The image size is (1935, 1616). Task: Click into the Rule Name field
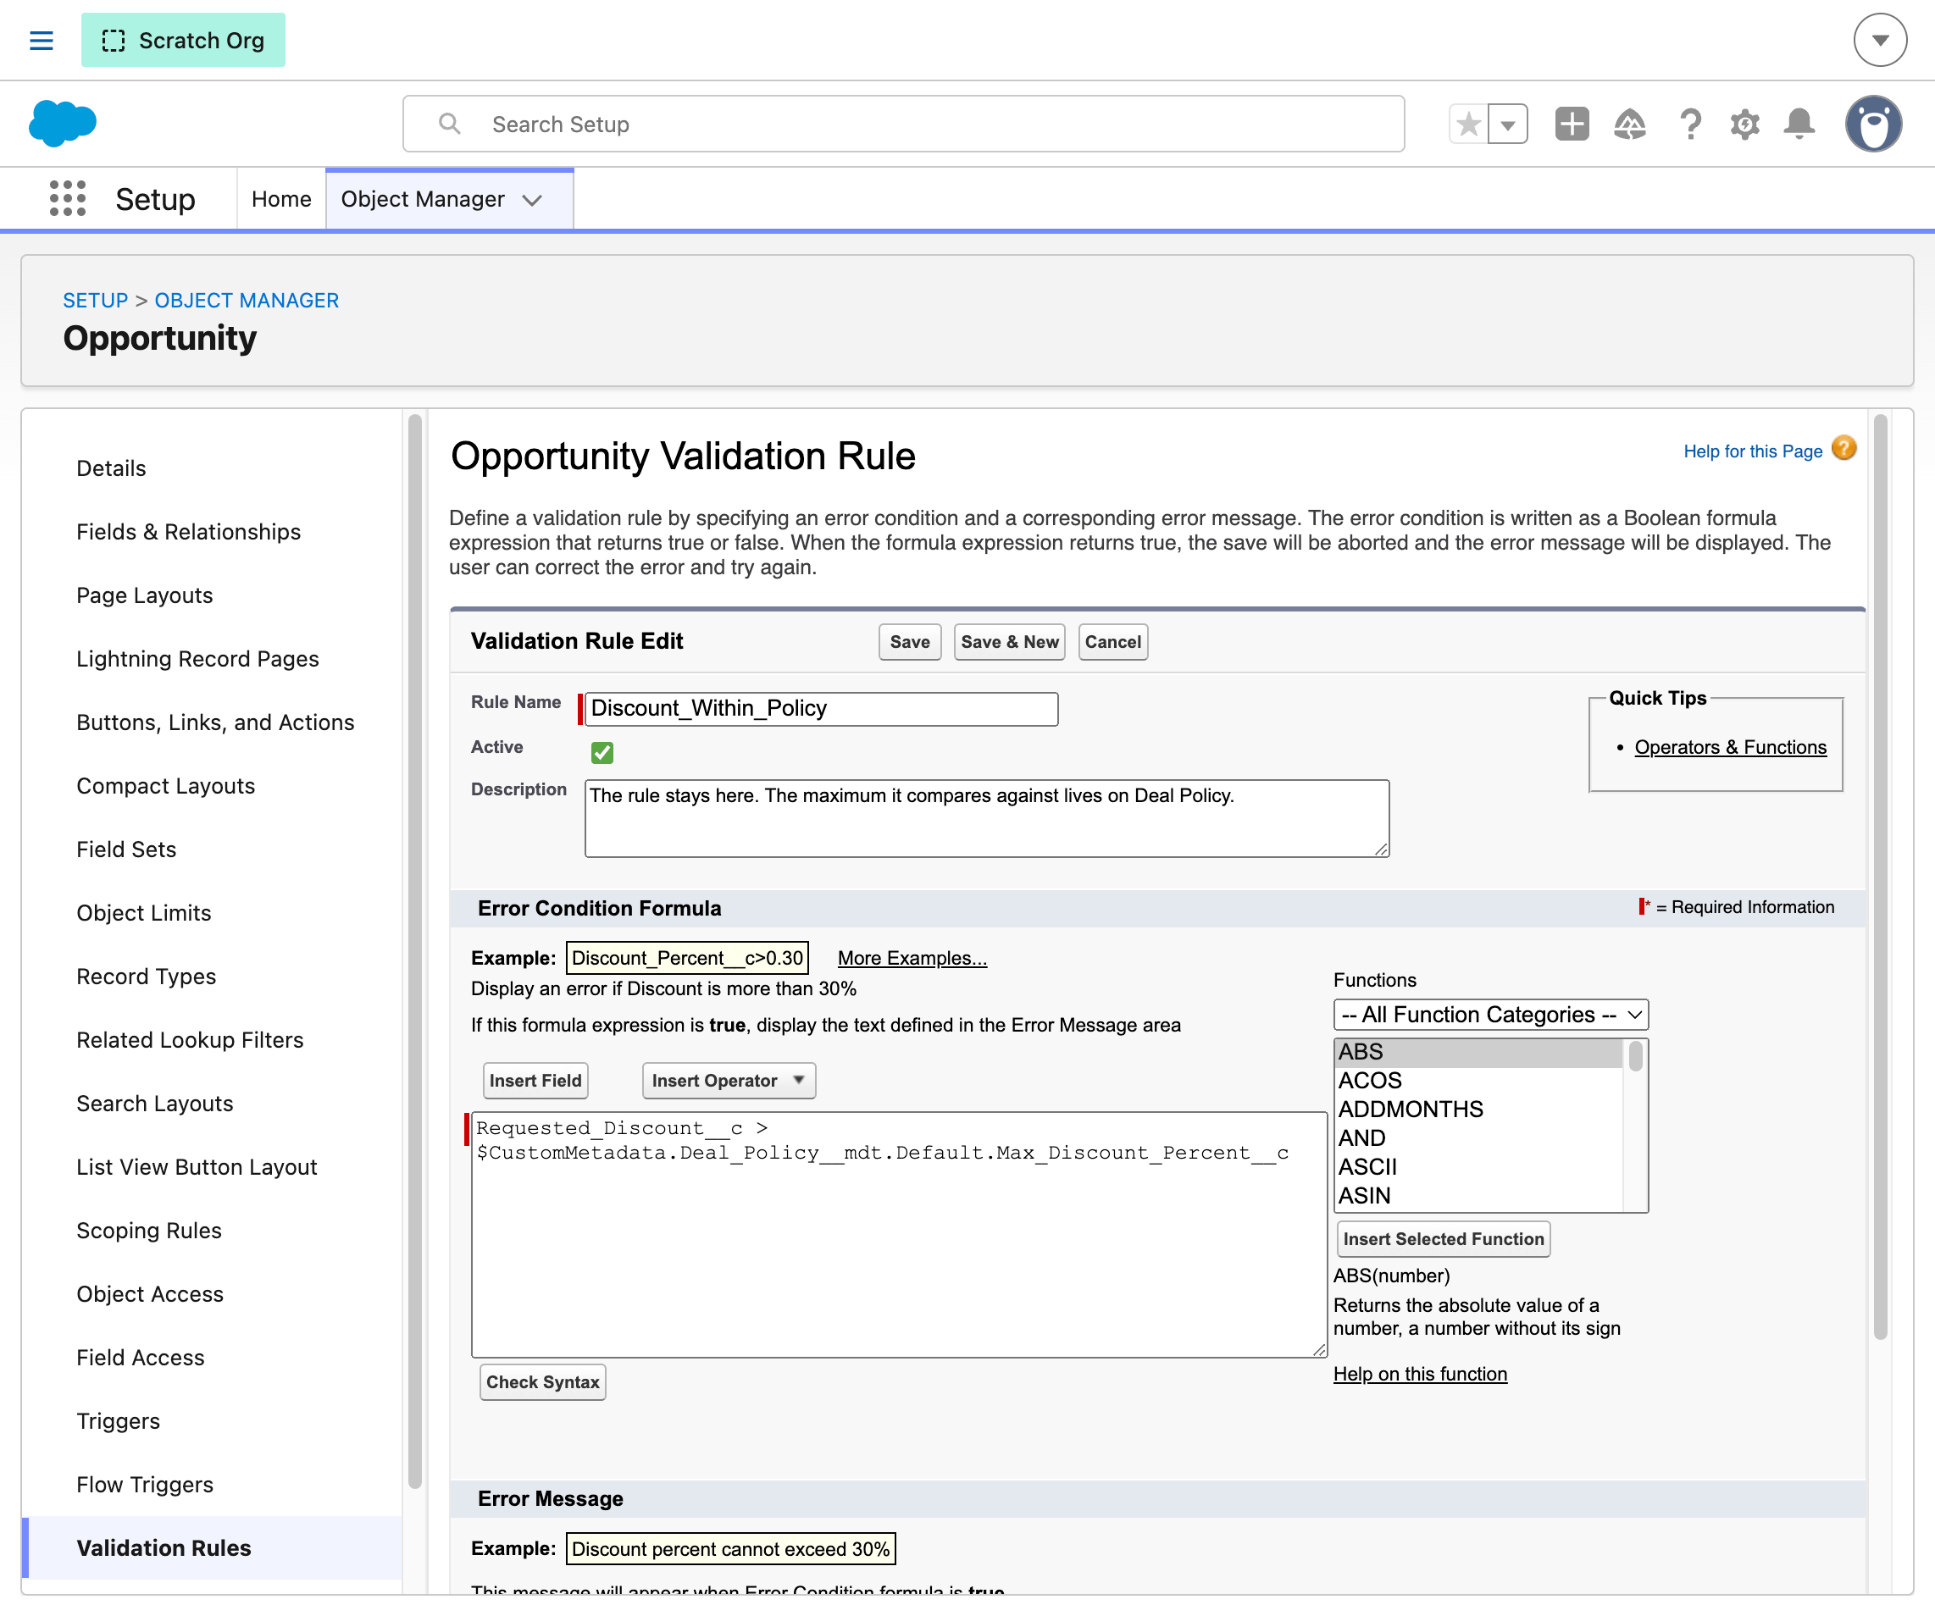tap(821, 709)
